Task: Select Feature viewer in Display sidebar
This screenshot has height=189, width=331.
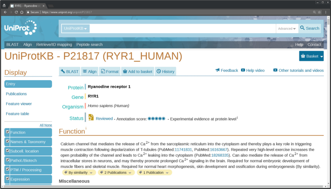Action: click(x=19, y=104)
